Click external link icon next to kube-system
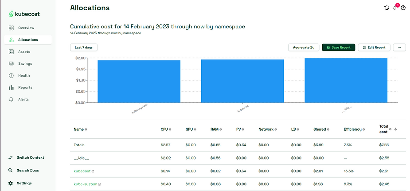 [x=99, y=184]
